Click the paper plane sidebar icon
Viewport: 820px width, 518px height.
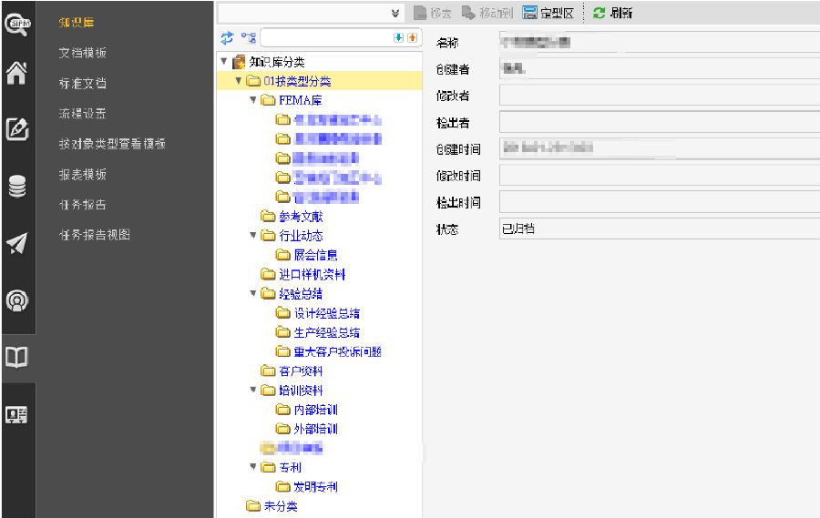click(x=16, y=243)
